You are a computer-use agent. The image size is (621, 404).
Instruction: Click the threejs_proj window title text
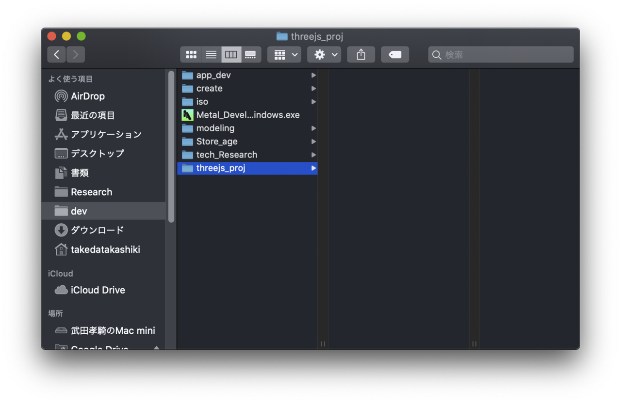(317, 36)
